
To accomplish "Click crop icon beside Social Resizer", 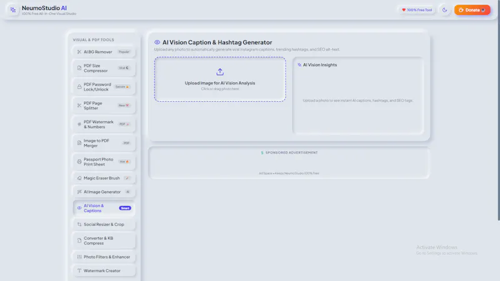I will (79, 224).
